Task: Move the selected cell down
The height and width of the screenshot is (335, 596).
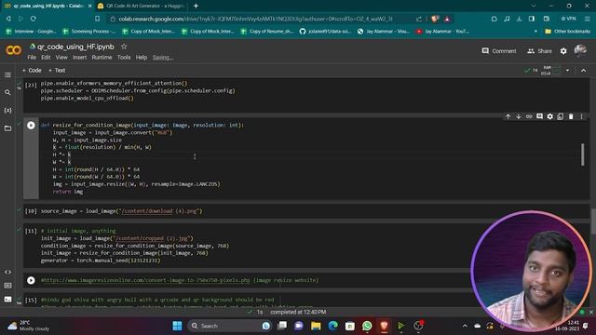Action: point(518,116)
